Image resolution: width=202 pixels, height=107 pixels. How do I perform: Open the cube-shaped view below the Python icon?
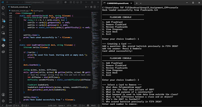(x=3, y=52)
